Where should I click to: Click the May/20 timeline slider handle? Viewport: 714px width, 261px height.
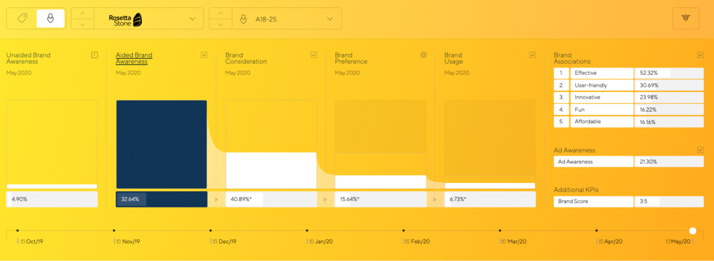click(x=692, y=230)
